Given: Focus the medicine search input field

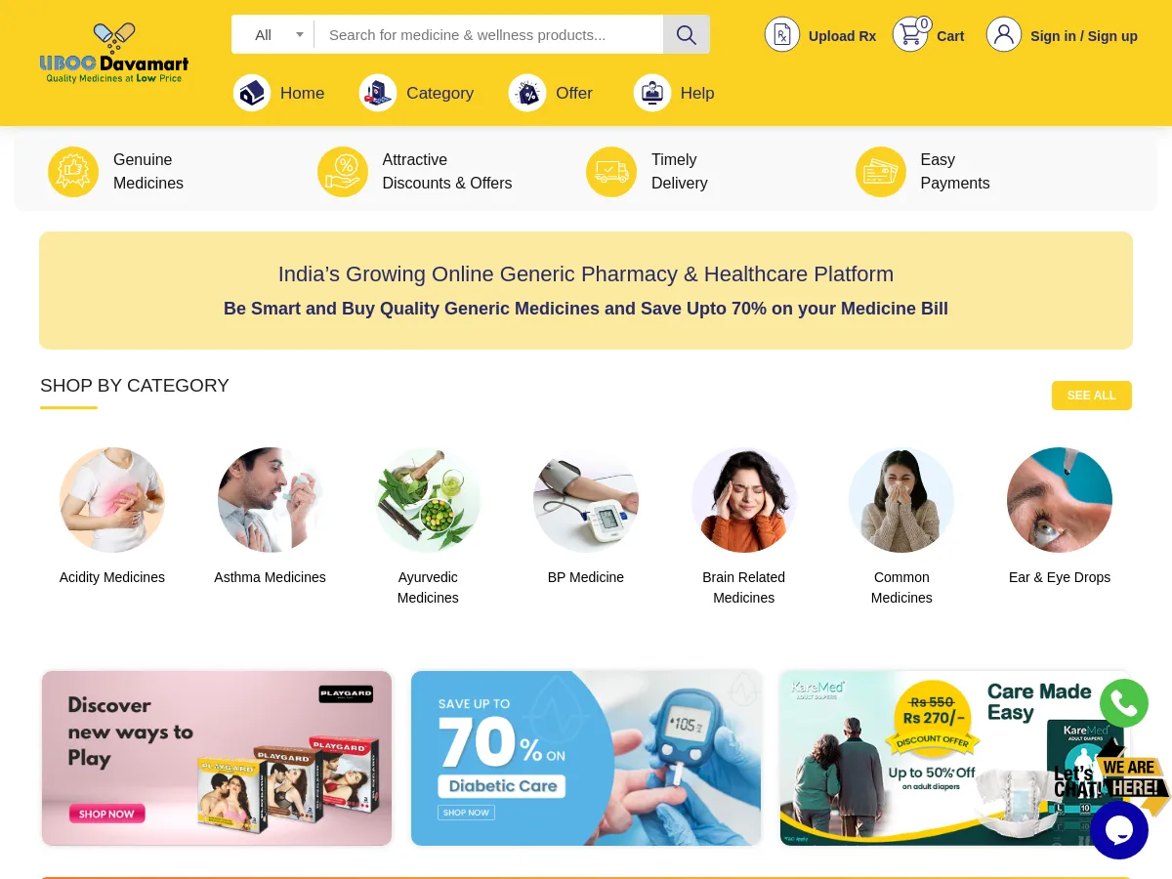Looking at the screenshot, I should [x=489, y=34].
